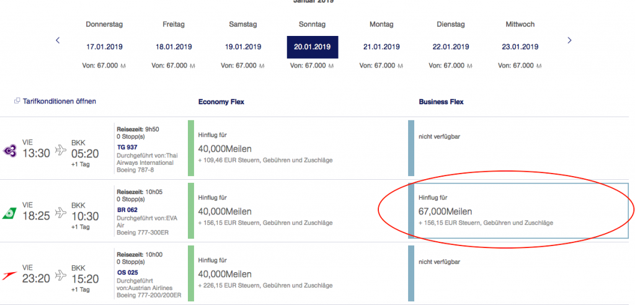Choose Montag 21.01.2019 date tab
Screen dimensions: 635x305
(381, 46)
